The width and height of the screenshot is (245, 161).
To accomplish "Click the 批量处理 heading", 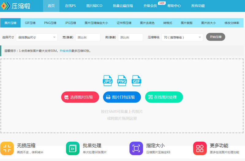I will pyautogui.click(x=92, y=145).
